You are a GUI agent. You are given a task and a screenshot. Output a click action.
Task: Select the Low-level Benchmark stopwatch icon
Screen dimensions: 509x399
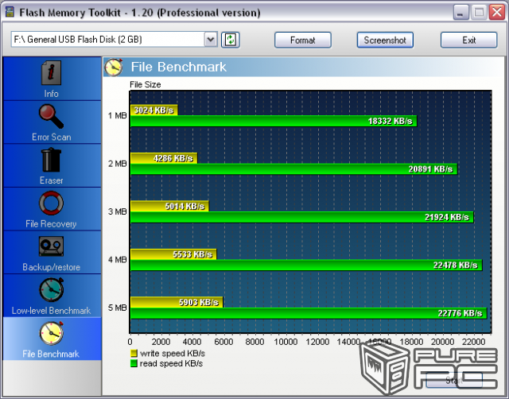(51, 289)
